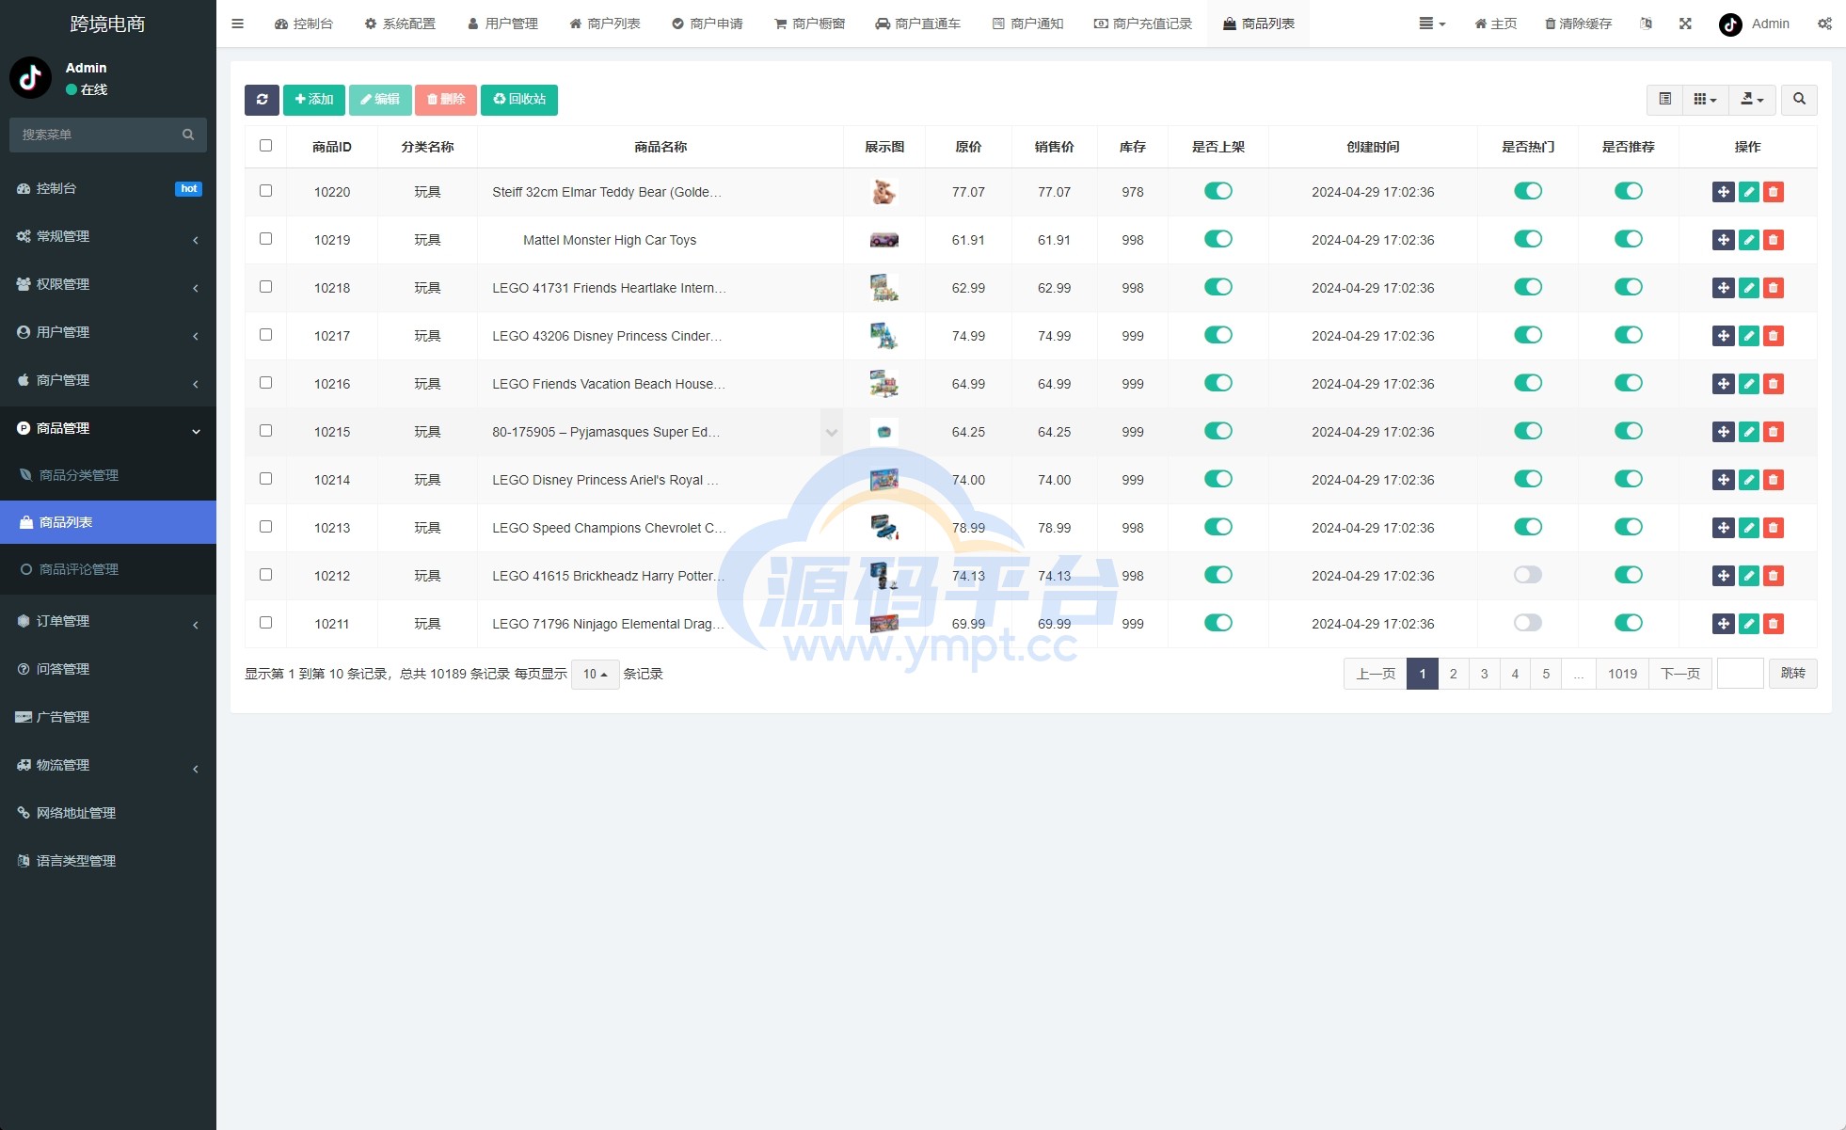This screenshot has height=1130, width=1846.
Task: Delete product 10218 with the trash icon
Action: coord(1774,288)
